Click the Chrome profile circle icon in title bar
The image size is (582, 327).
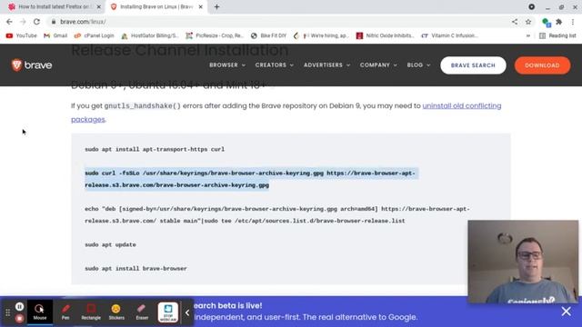(531, 6)
